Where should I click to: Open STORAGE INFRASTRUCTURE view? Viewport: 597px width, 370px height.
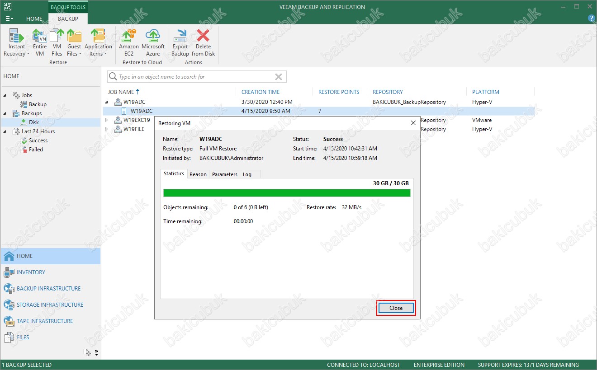coord(50,305)
